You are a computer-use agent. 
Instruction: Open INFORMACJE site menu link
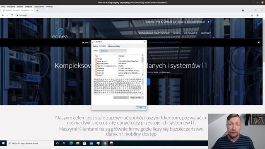tap(190, 33)
